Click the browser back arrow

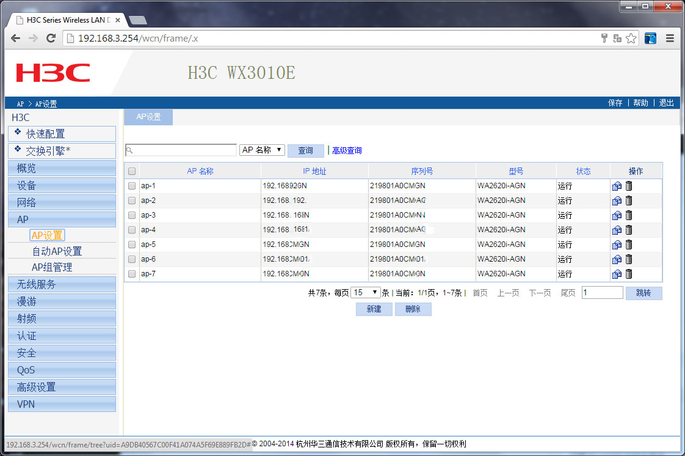16,38
